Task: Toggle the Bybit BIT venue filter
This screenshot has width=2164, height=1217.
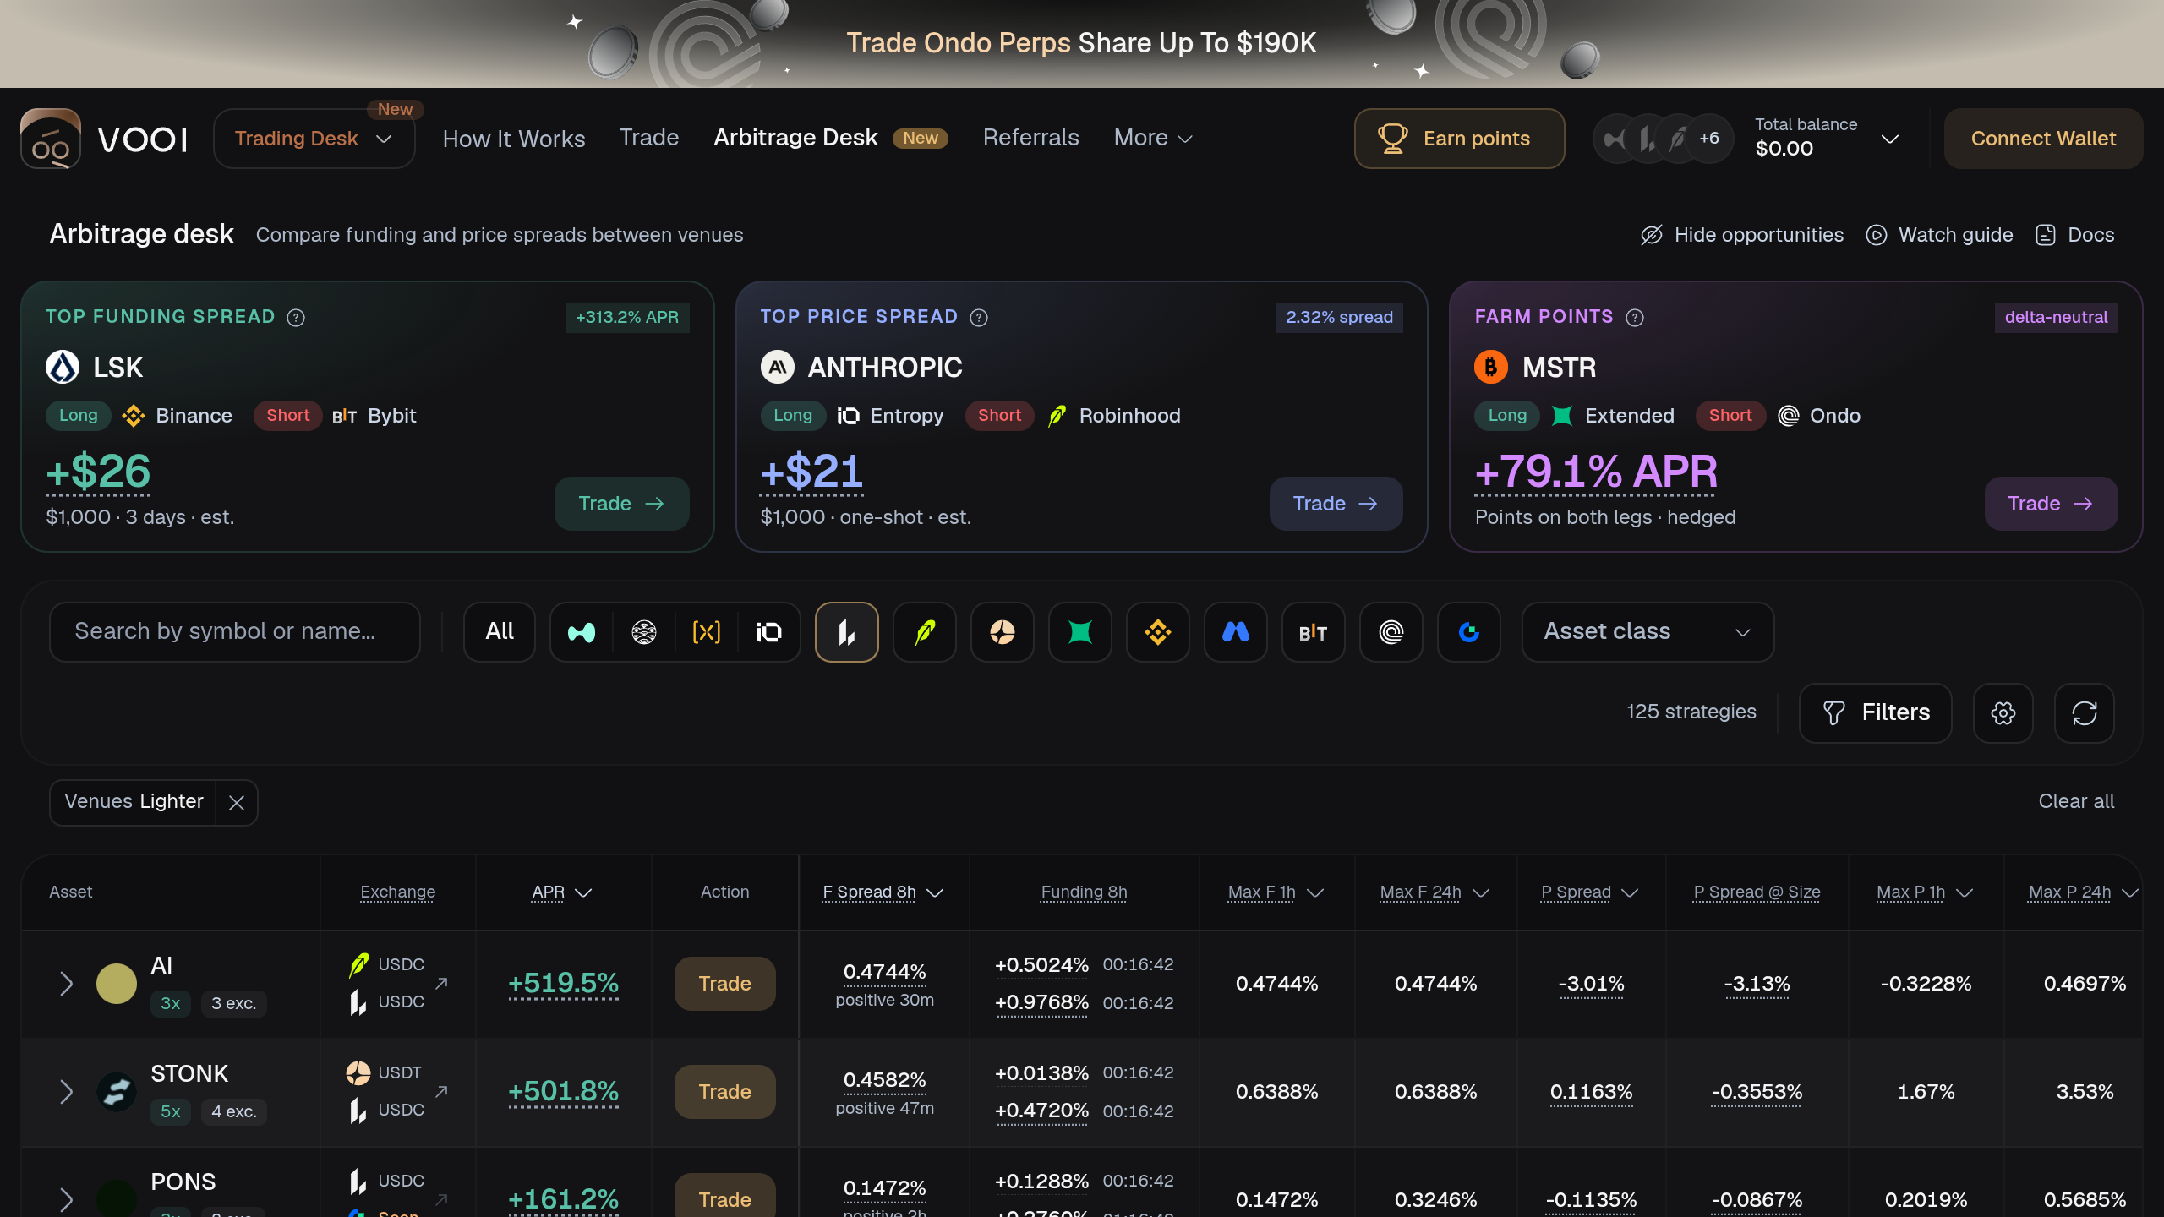Action: point(1314,632)
